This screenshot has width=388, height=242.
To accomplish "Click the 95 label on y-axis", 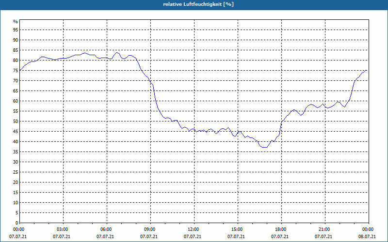I will coord(16,30).
